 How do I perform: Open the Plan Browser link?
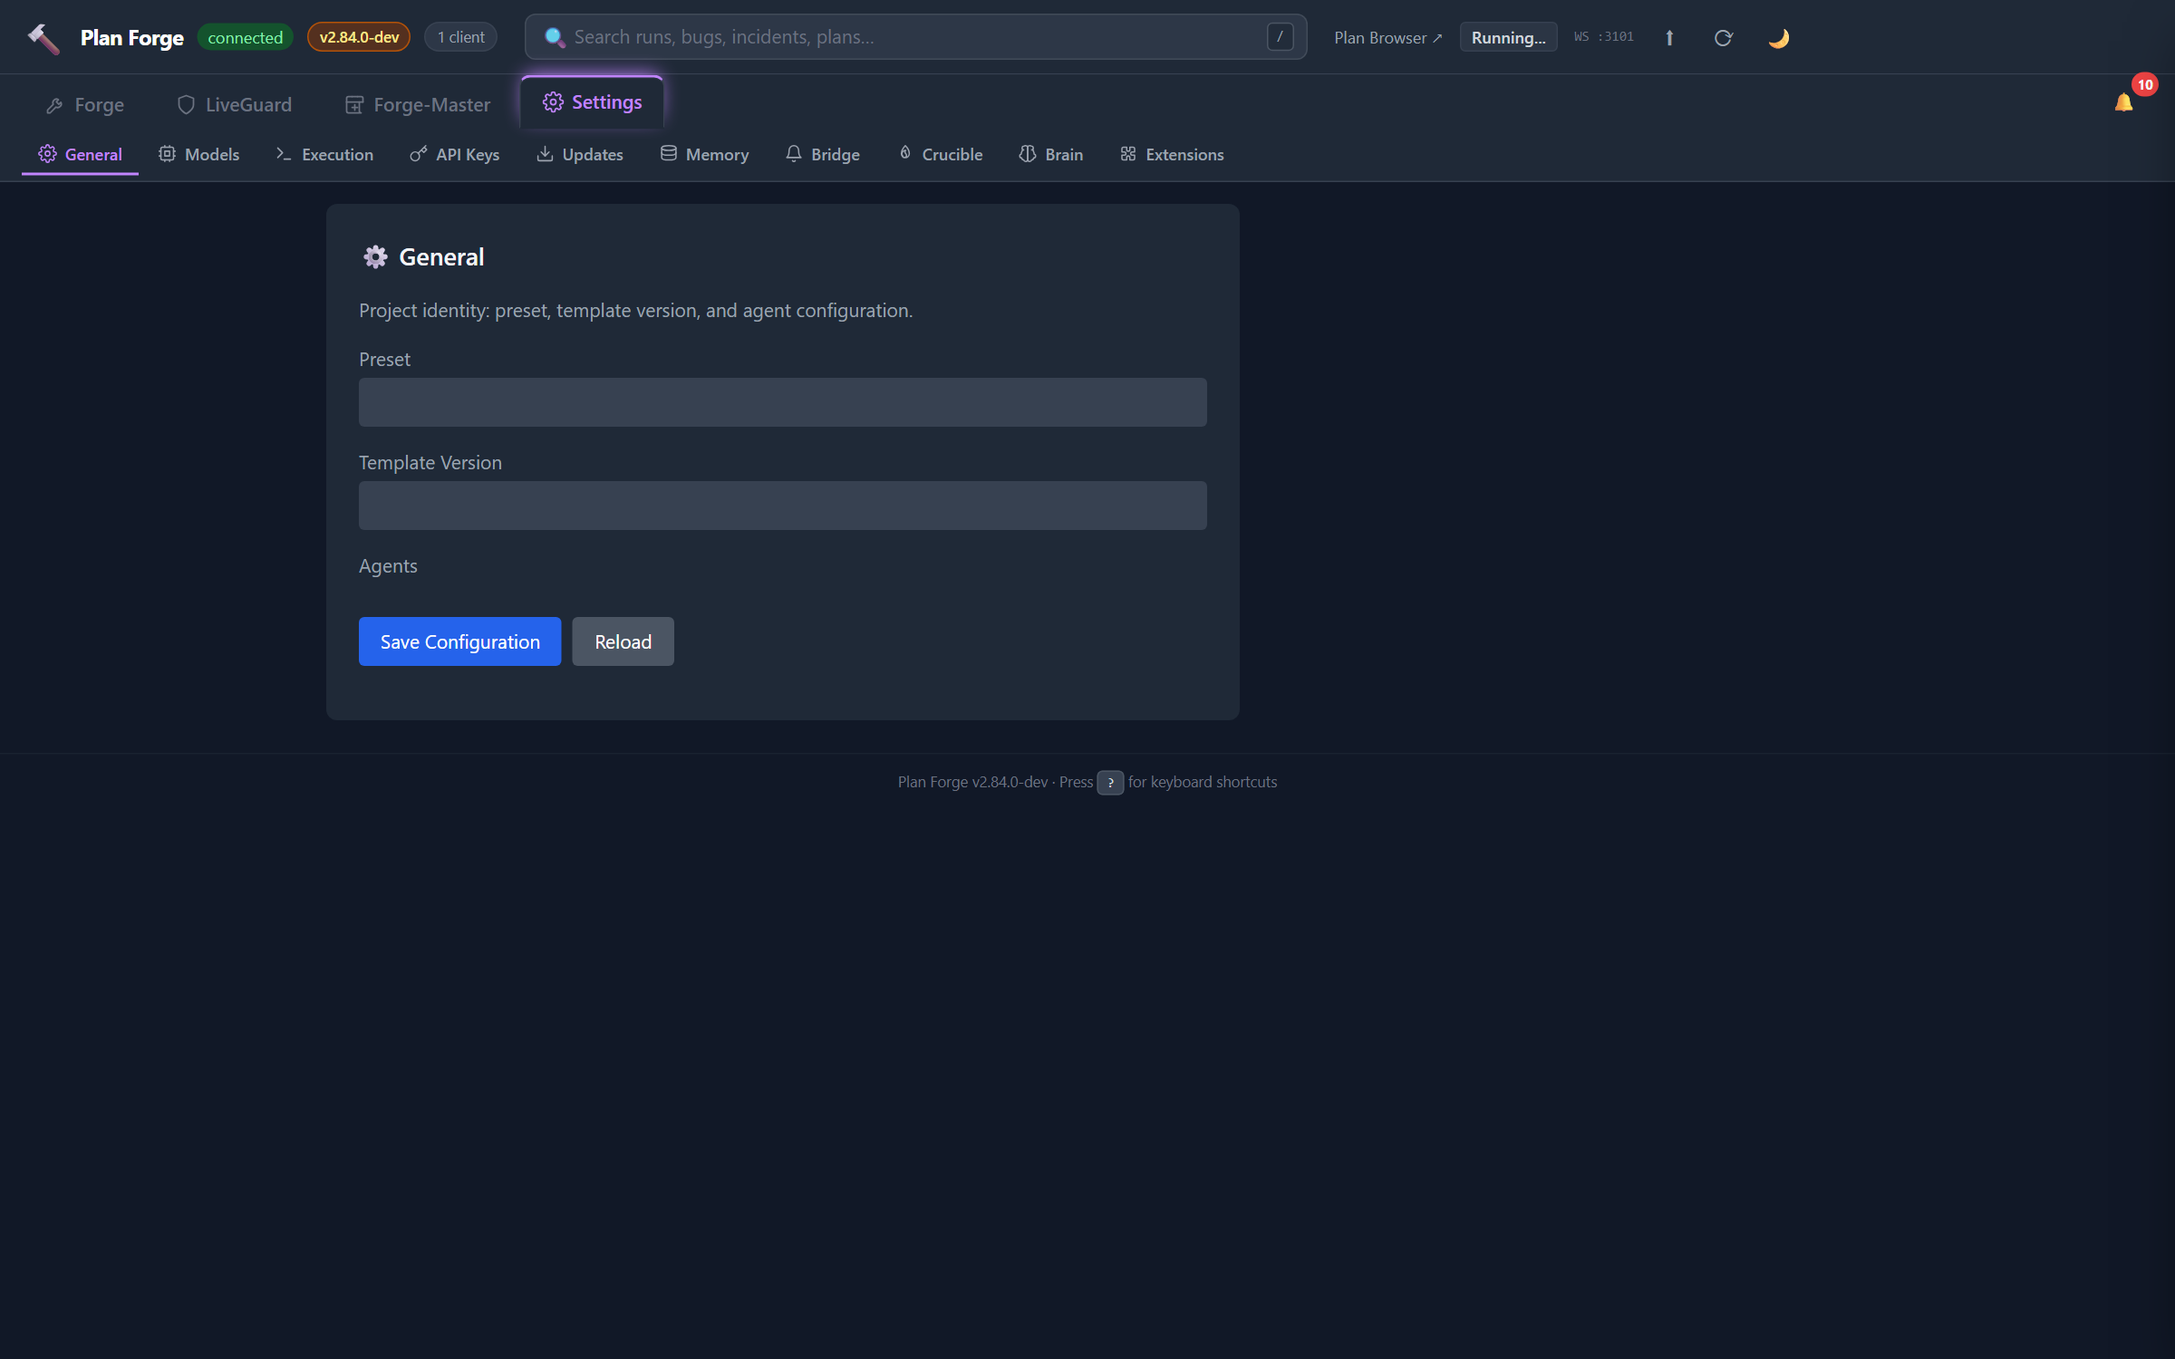[1387, 37]
